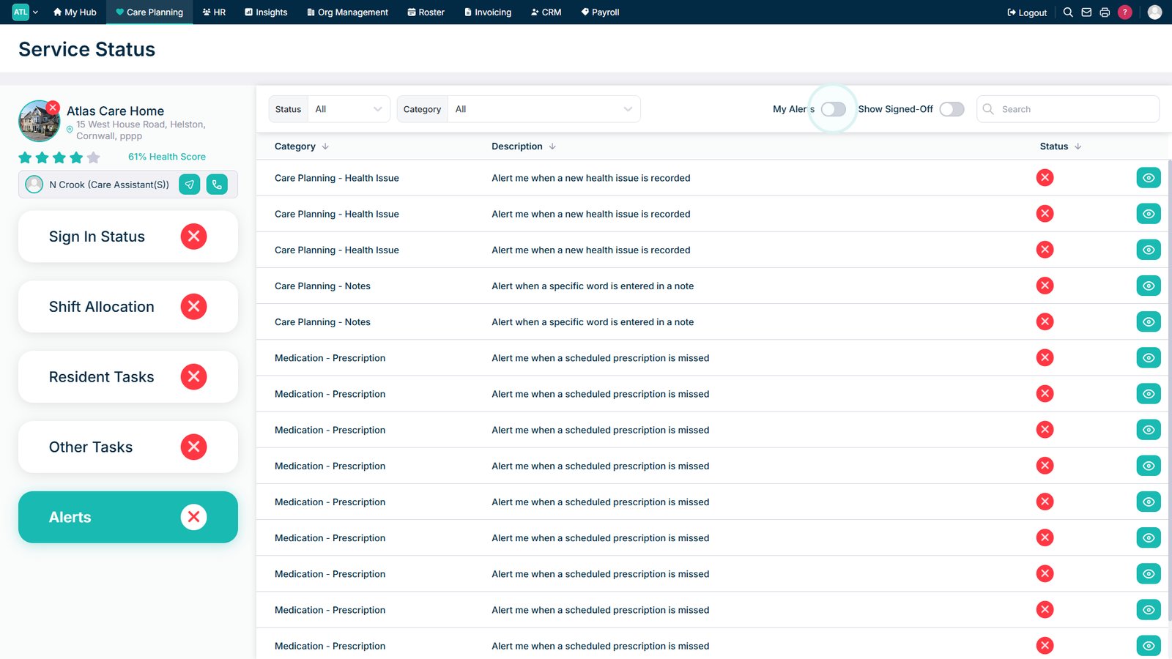Expand the ATL organisation switcher chevron
This screenshot has width=1172, height=659.
point(35,12)
